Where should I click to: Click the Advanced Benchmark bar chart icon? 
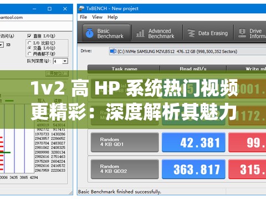point(140,34)
